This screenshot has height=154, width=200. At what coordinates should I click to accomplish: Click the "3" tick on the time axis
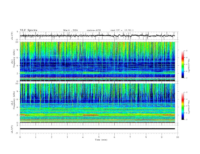[67, 137]
